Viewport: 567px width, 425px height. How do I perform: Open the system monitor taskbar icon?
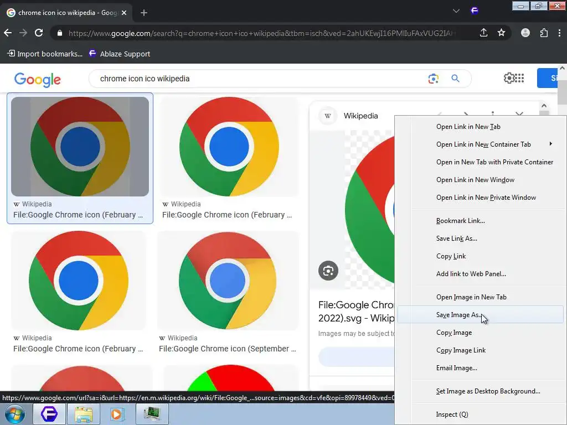[x=152, y=414]
